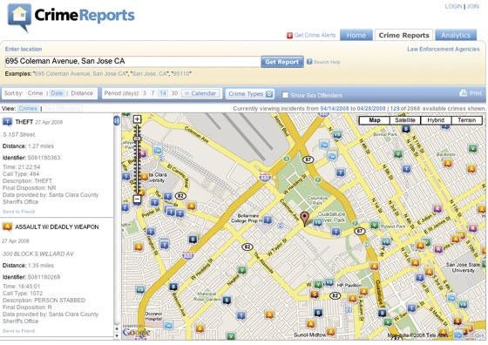Set the period to 7 days
488x345 pixels.
click(152, 93)
